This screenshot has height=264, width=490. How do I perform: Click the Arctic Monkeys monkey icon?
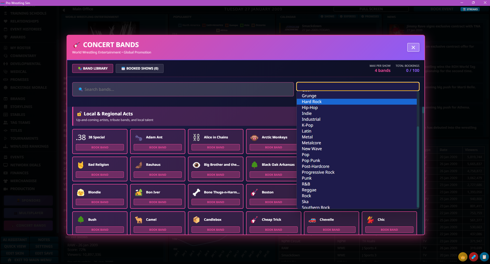[x=254, y=137]
